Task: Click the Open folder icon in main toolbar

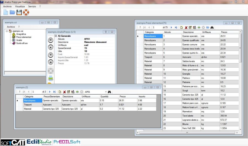Action: point(12,12)
